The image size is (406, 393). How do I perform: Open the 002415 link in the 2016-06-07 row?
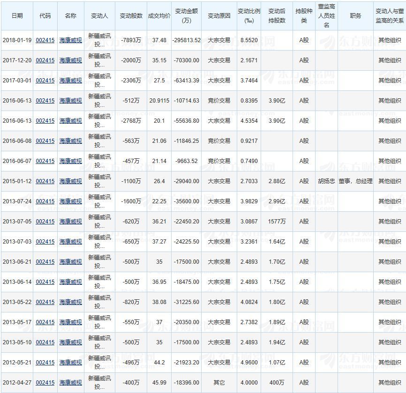45,161
